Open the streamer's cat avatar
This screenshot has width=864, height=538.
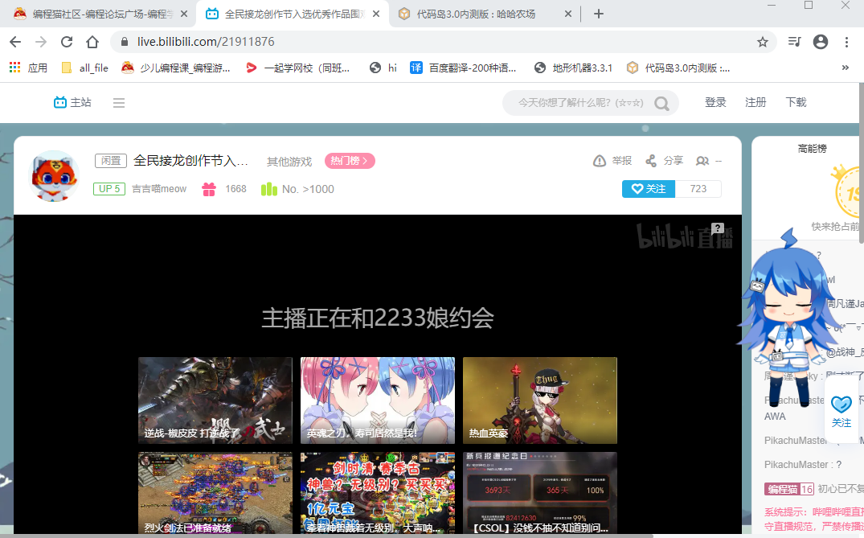click(x=54, y=176)
